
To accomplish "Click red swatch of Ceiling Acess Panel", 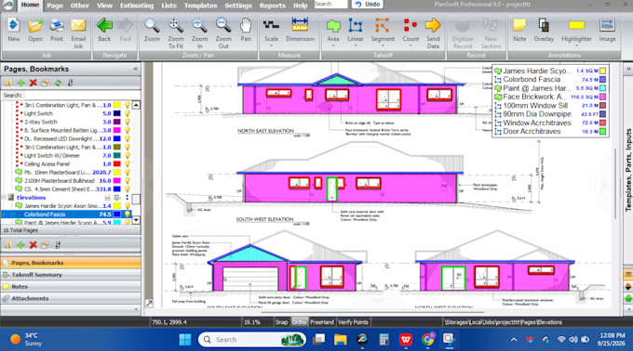I will [x=116, y=163].
